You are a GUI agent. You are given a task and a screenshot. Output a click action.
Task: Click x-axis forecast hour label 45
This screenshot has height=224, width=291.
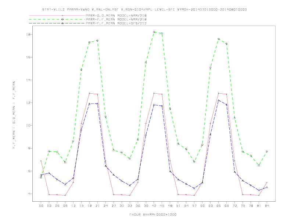click(162, 206)
